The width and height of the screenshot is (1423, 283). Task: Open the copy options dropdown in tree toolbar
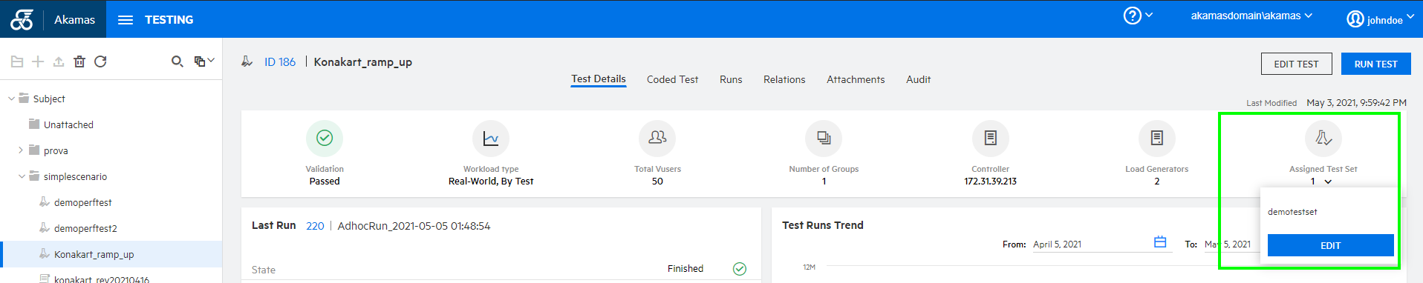click(x=203, y=61)
